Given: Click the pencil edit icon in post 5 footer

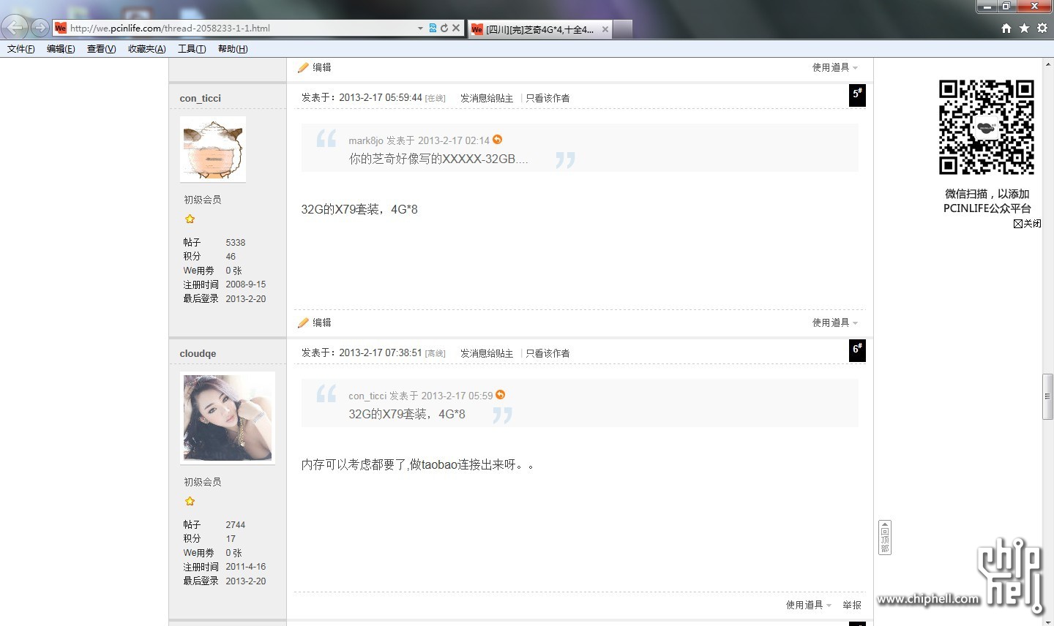Looking at the screenshot, I should click(303, 323).
